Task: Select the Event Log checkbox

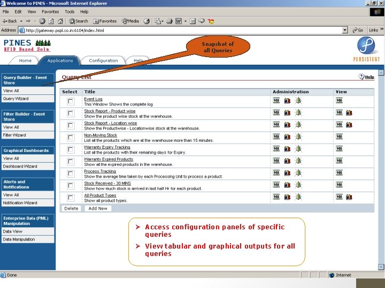Action: point(71,101)
